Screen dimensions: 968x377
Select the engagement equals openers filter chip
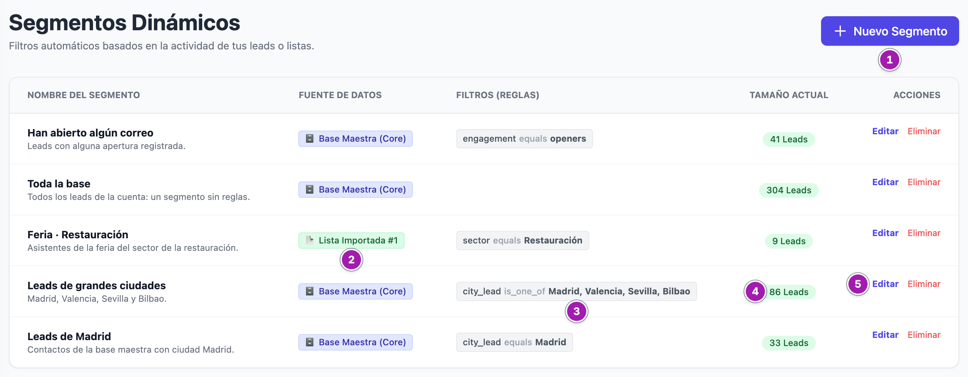coord(524,139)
